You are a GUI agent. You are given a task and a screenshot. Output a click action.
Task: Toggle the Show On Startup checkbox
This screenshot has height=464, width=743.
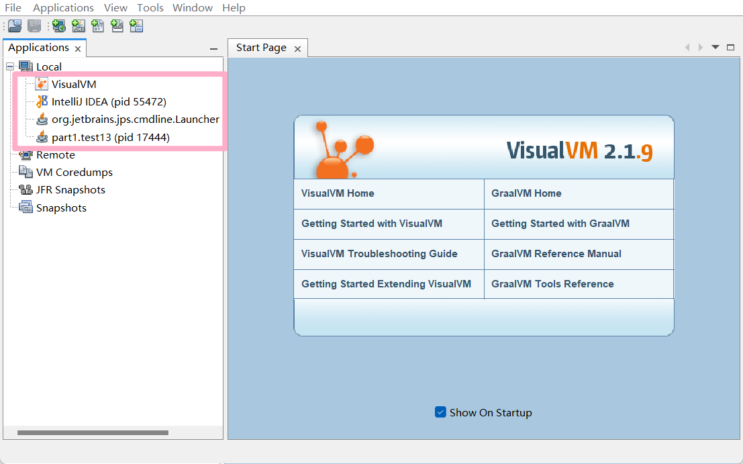[x=440, y=412]
